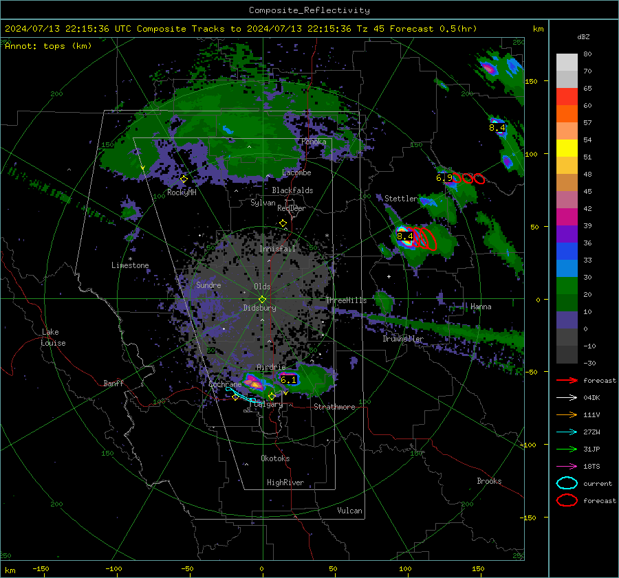
Task: Click the 100 tick on right km axis
Action: coord(531,154)
